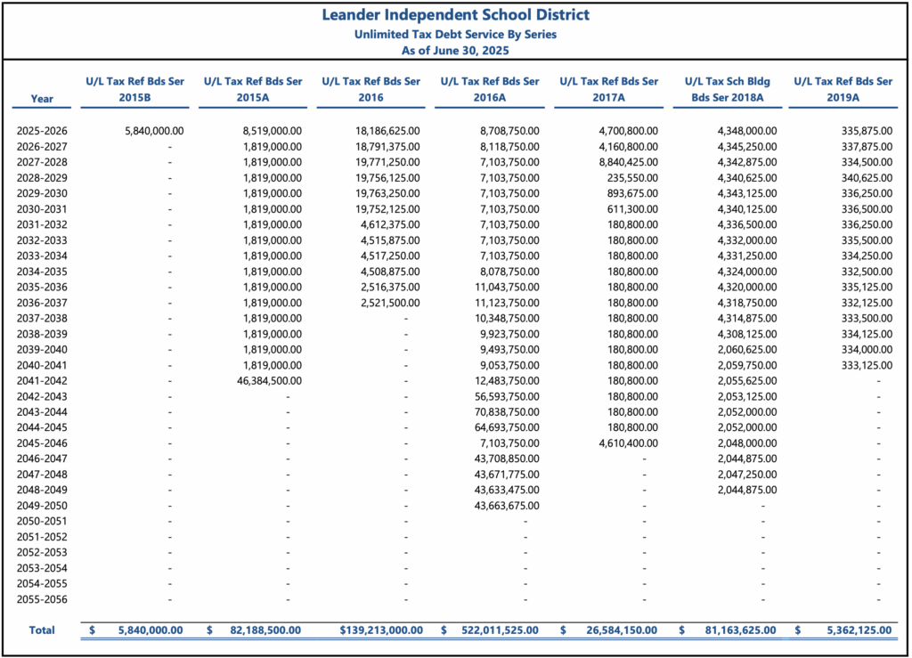This screenshot has height=658, width=912.
Task: Click the $5,362,125.00 total
Action: point(843,630)
